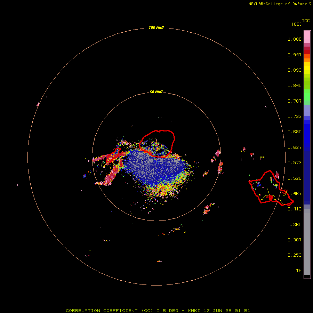Screen dimensions: 313x313
Task: Click the 1.000 value on the color scale
Action: 295,39
